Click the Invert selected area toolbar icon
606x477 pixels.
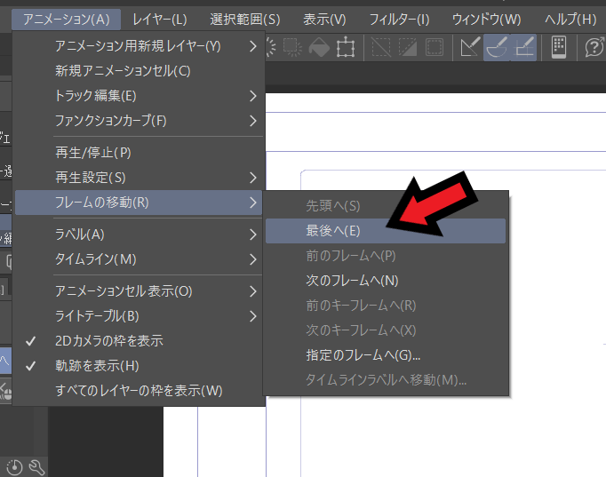click(x=407, y=47)
